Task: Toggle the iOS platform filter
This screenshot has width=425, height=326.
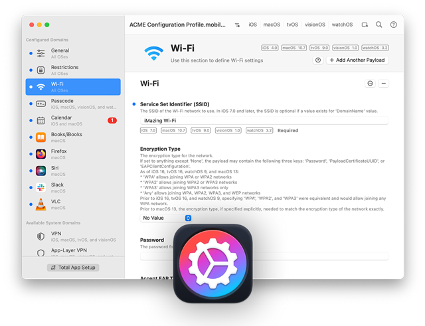Action: [252, 25]
